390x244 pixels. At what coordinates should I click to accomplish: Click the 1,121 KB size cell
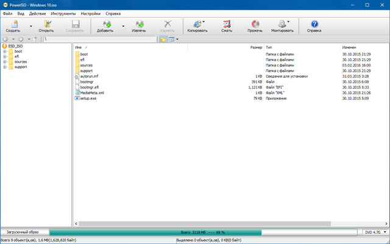point(255,87)
